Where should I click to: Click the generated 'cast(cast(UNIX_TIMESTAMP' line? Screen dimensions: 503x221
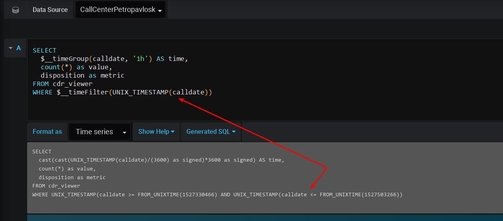(161, 160)
